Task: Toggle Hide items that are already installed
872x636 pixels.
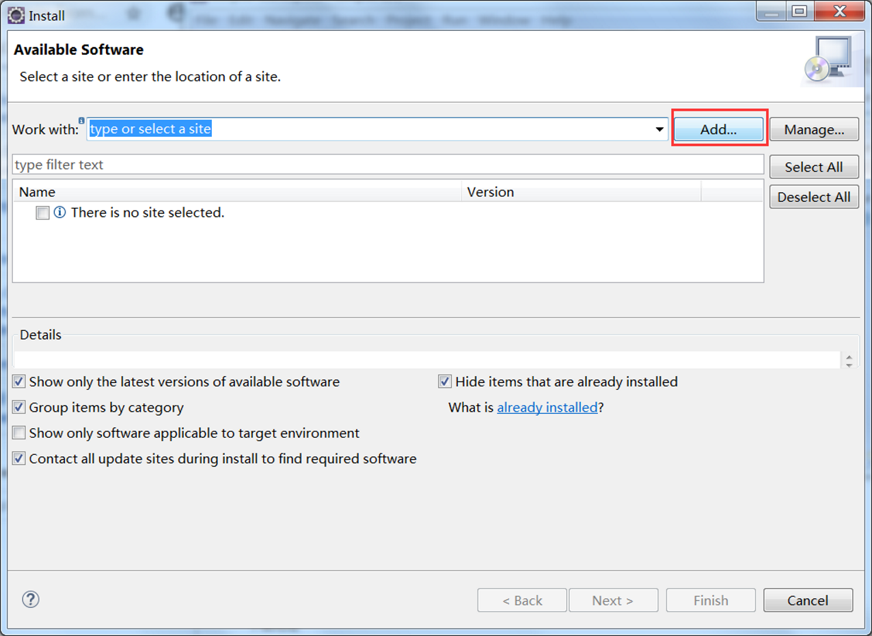Action: (445, 382)
